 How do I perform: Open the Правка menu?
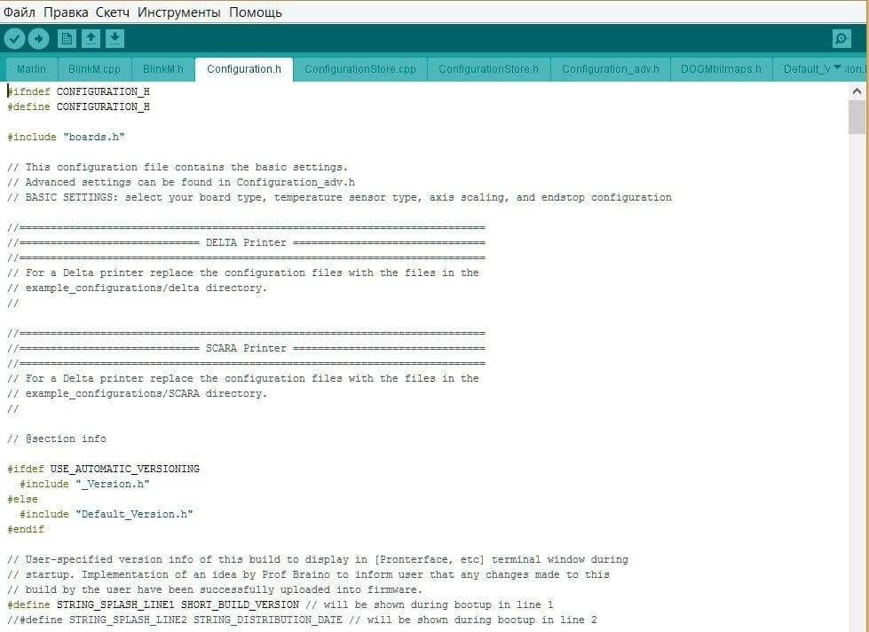(x=66, y=12)
